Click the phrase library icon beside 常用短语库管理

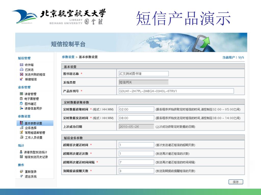21,133
